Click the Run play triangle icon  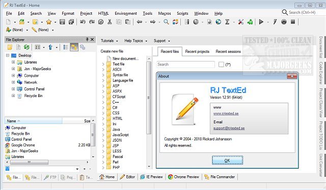261,22
